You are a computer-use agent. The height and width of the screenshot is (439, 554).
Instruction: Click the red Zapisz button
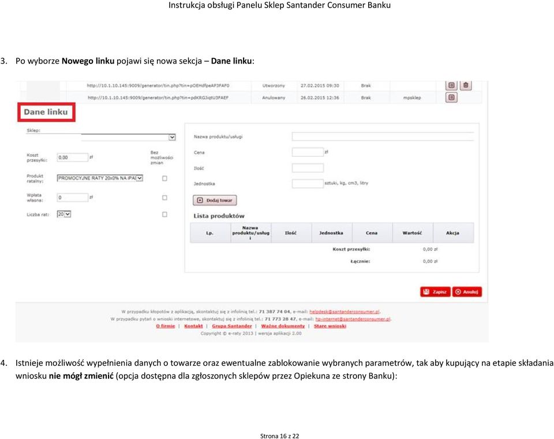click(435, 292)
